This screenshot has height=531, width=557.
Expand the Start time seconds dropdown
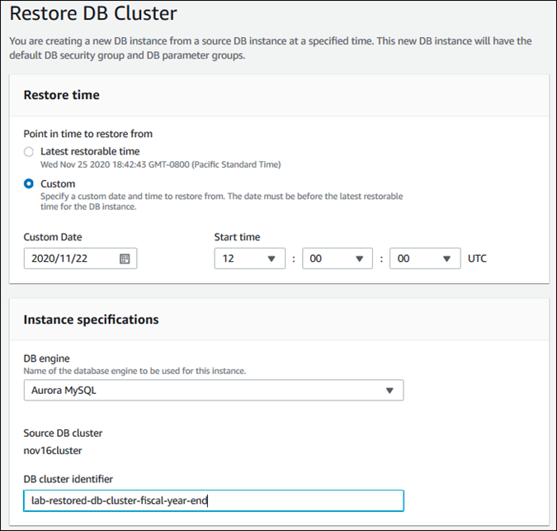coord(425,258)
